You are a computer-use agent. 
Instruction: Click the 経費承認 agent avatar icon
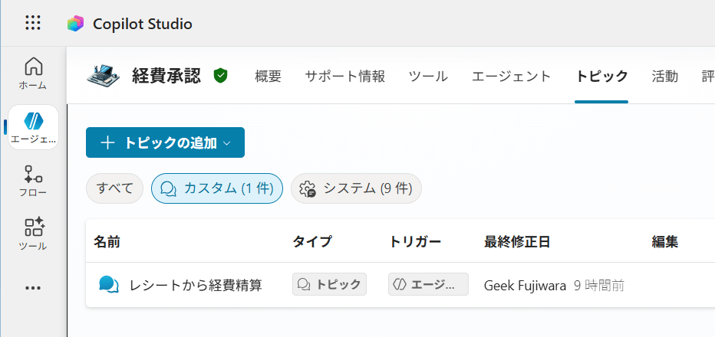103,76
